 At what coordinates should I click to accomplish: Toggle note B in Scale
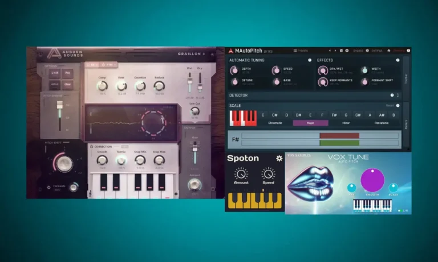pos(394,115)
